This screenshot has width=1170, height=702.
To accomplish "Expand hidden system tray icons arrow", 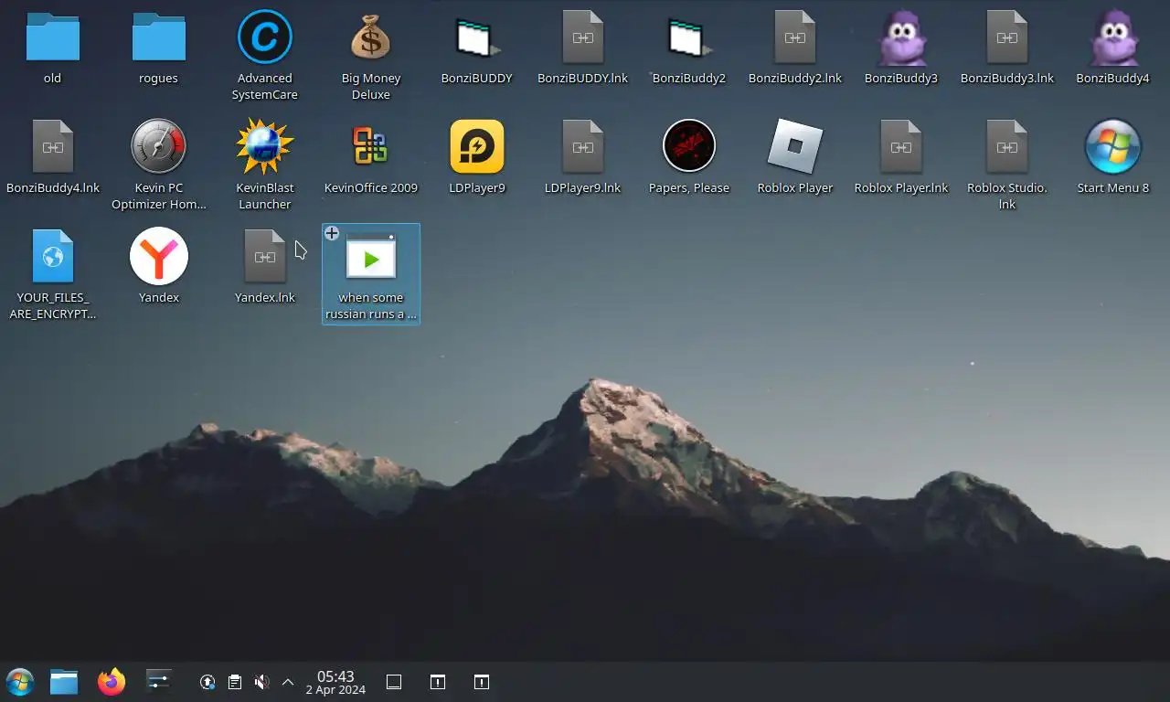I will click(288, 682).
